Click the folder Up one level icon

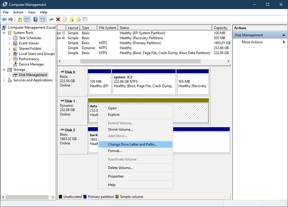(20, 20)
